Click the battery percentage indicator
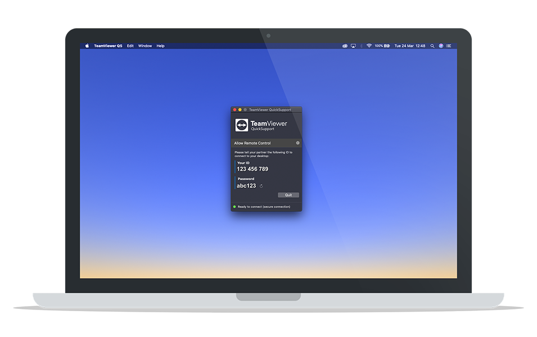The width and height of the screenshot is (537, 337). coord(382,46)
